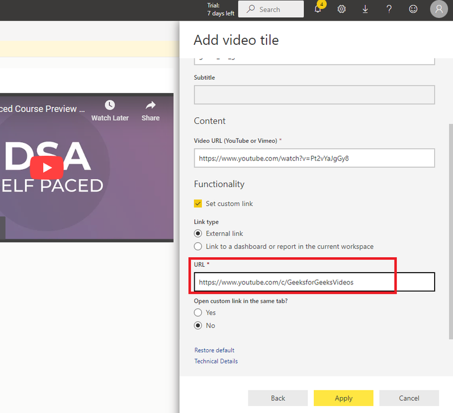The height and width of the screenshot is (413, 453).
Task: Click the Subtitle input field
Action: (314, 95)
